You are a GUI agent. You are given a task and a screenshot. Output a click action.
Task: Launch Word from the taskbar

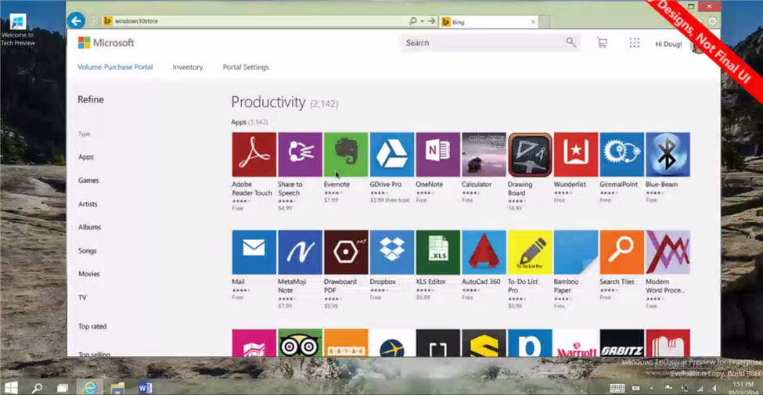pos(145,388)
